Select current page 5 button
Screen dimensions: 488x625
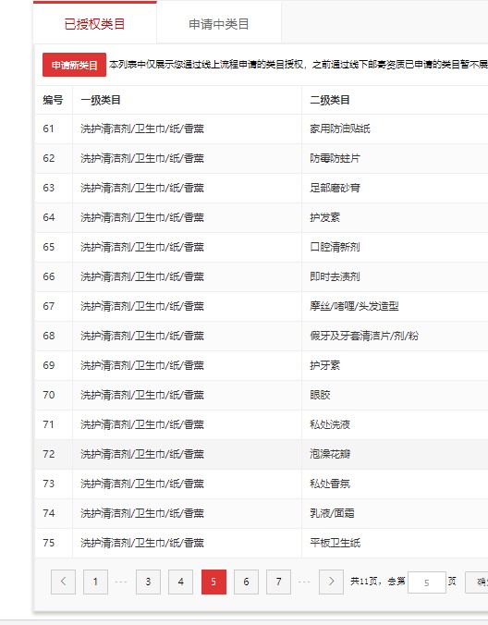(x=213, y=582)
